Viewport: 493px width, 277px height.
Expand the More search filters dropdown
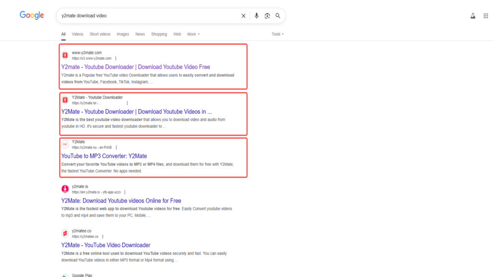coord(193,34)
